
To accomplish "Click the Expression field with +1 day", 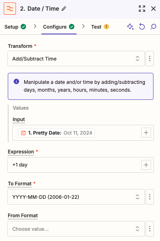I will (81, 165).
